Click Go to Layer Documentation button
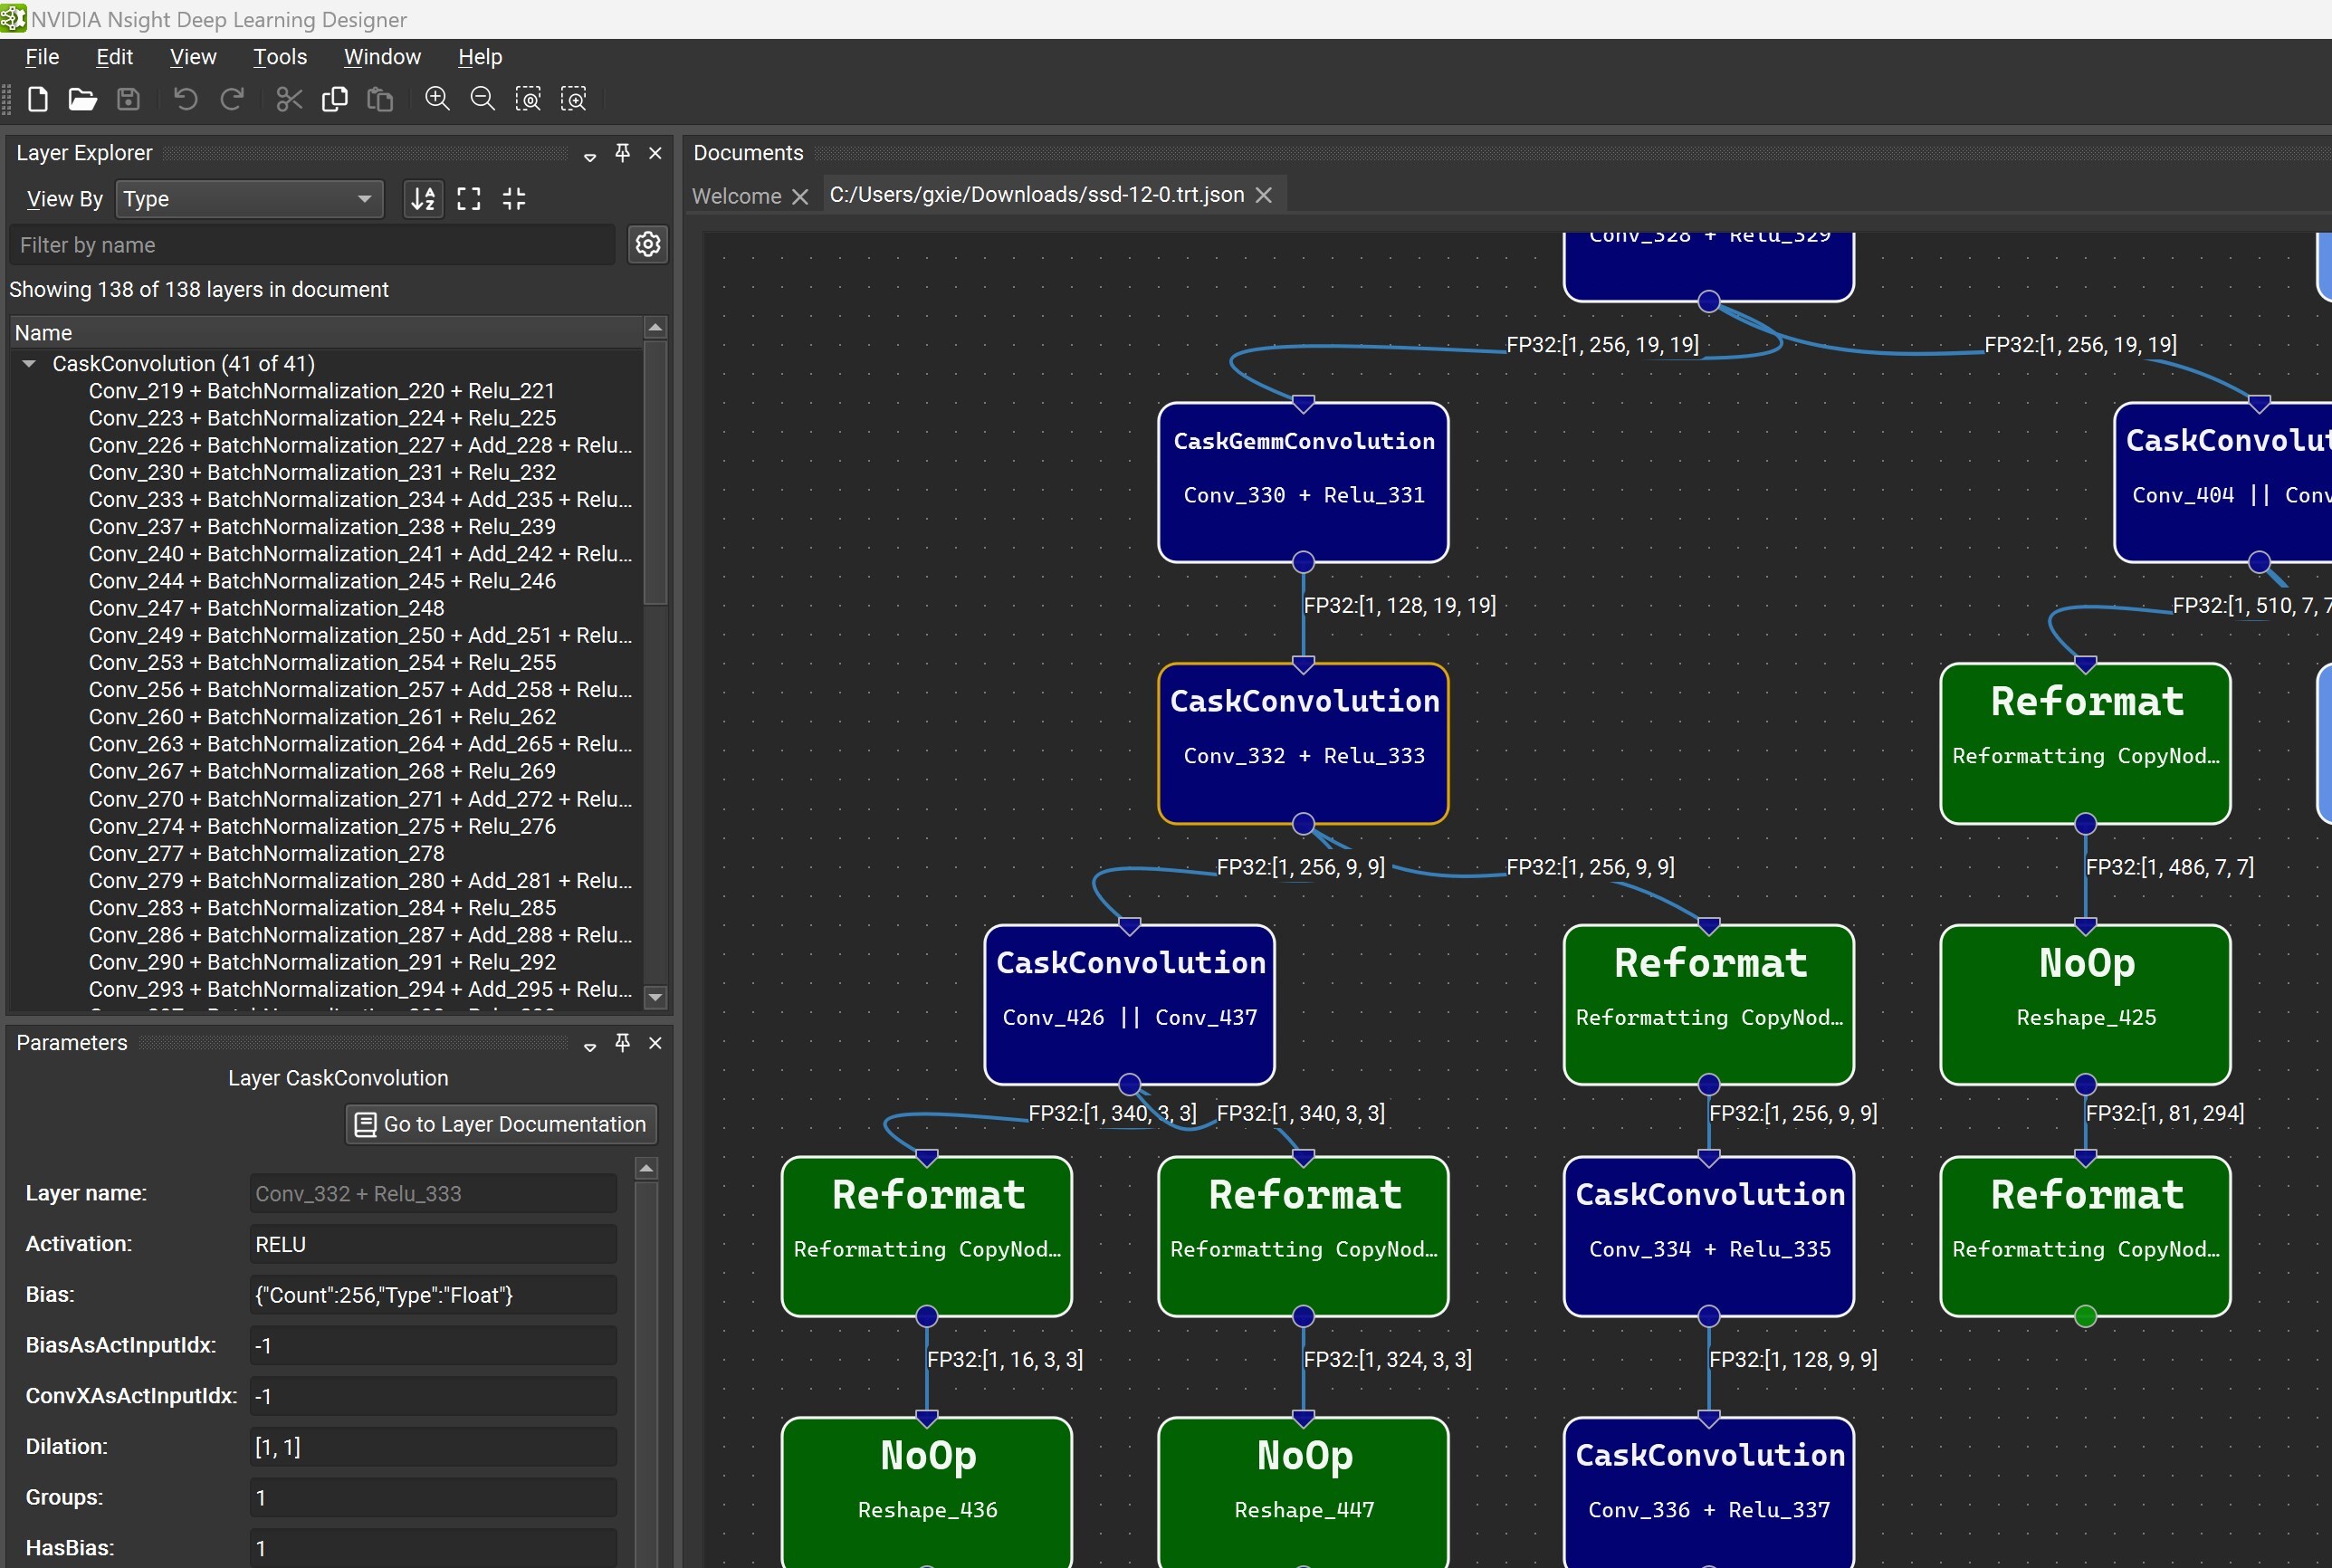 tap(501, 1124)
